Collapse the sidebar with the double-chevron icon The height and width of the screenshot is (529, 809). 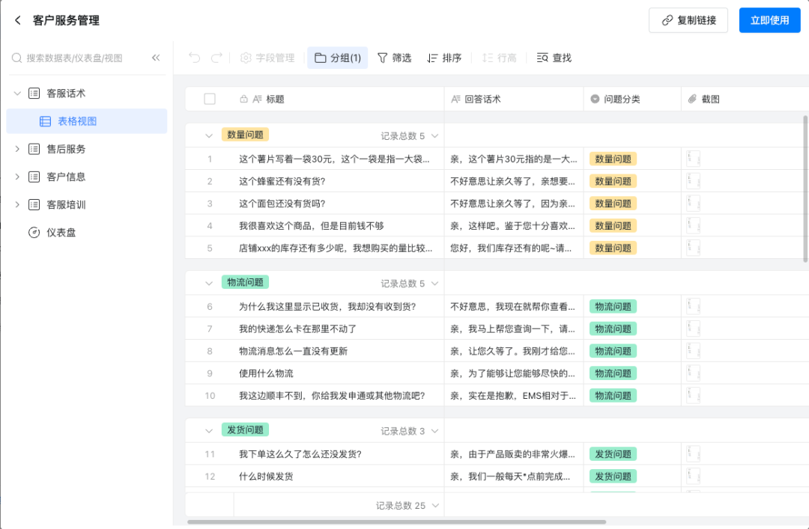(156, 58)
